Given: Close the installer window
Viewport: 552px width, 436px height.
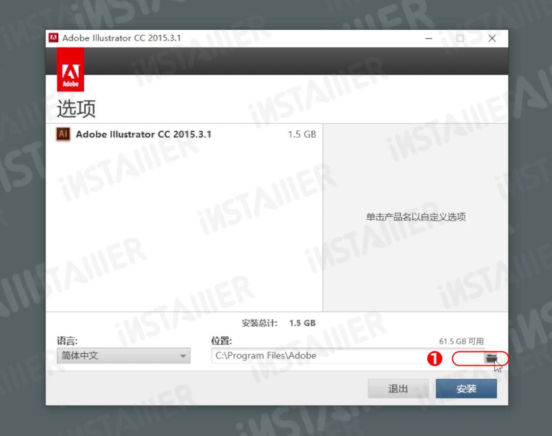Looking at the screenshot, I should pos(492,38).
